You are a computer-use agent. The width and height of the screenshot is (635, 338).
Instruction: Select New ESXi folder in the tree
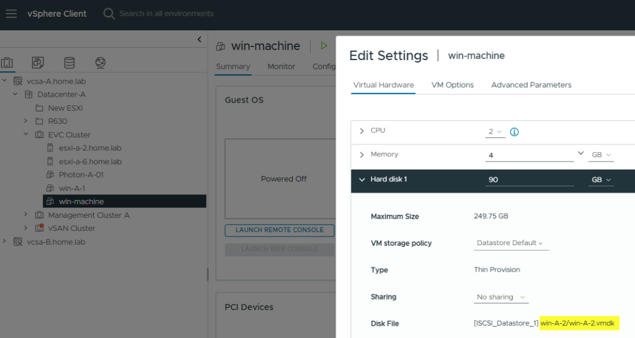65,108
